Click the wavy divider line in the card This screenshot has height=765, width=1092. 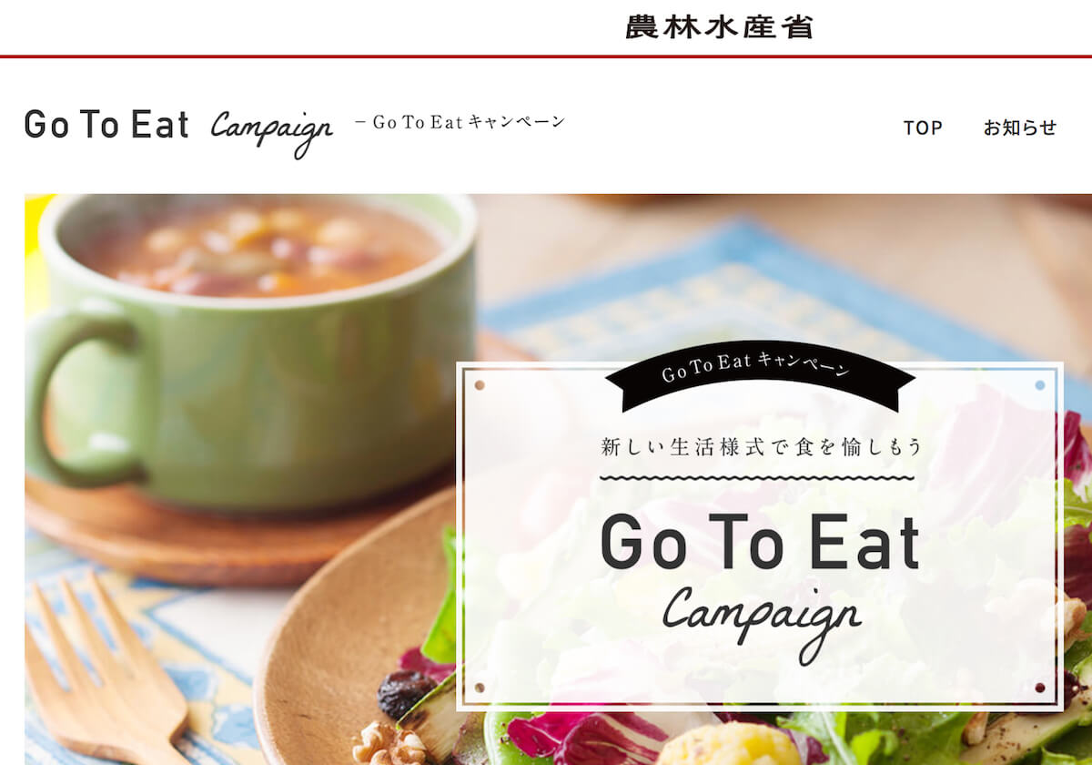coord(758,477)
